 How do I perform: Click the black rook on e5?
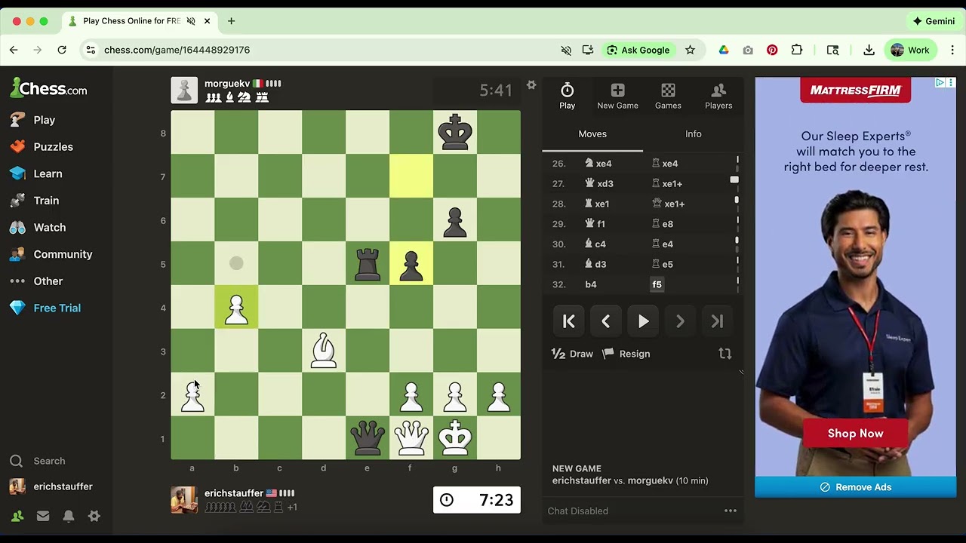pos(368,264)
